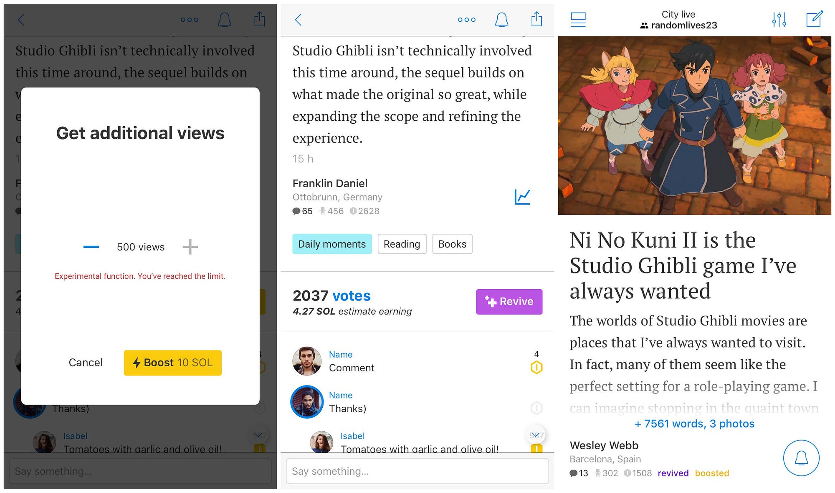Tap the first comment's Name link above Comment
Image resolution: width=835 pixels, height=493 pixels.
click(x=341, y=355)
